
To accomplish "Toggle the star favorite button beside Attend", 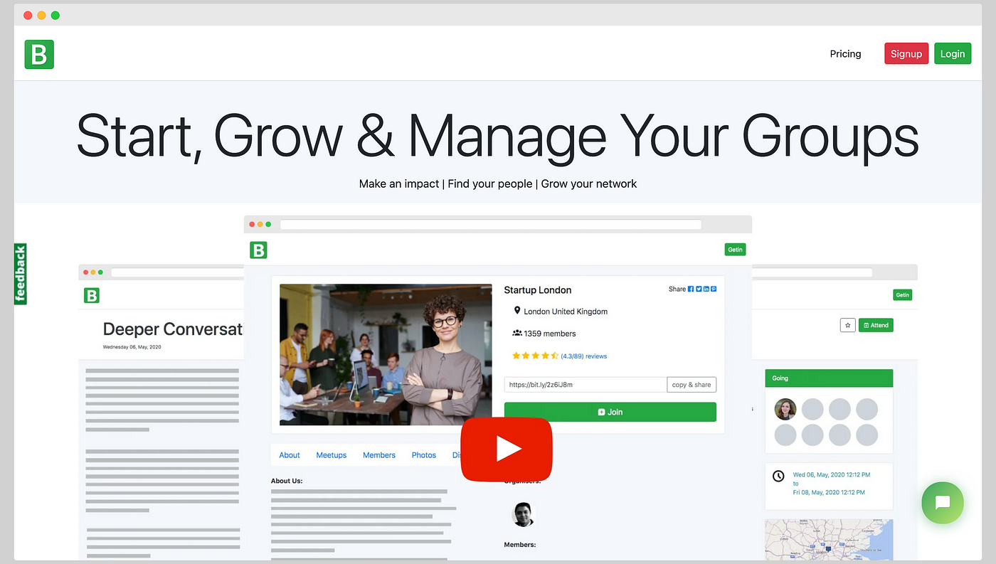I will click(847, 325).
